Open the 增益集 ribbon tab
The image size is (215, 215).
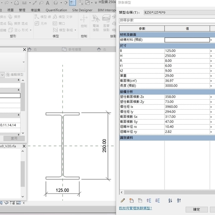pos(36,10)
